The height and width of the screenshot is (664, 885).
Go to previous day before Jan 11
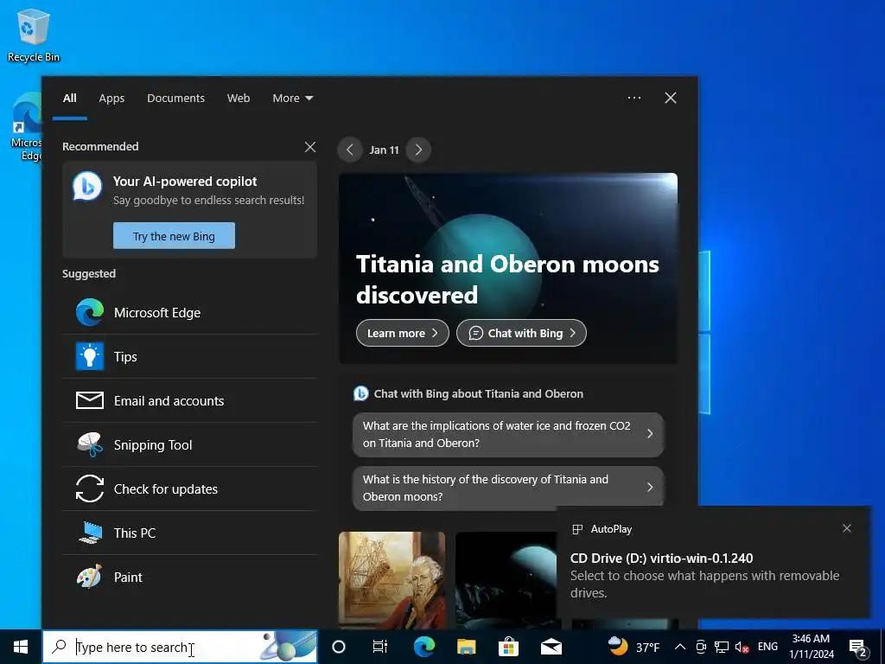[x=350, y=150]
